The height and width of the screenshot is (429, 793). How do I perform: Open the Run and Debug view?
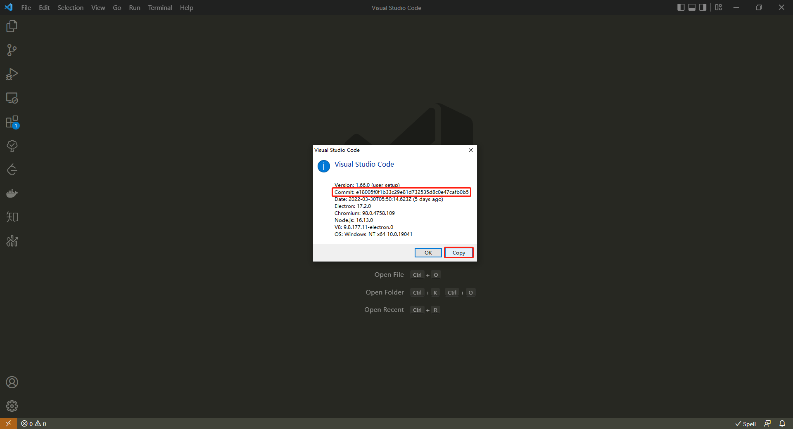pos(12,74)
